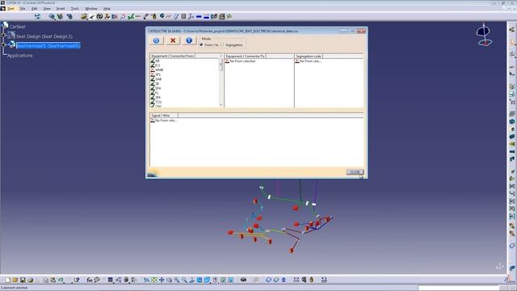517x291 pixels.
Task: Click the rightmost icon of the top toolbar
Action: pyautogui.click(x=229, y=16)
